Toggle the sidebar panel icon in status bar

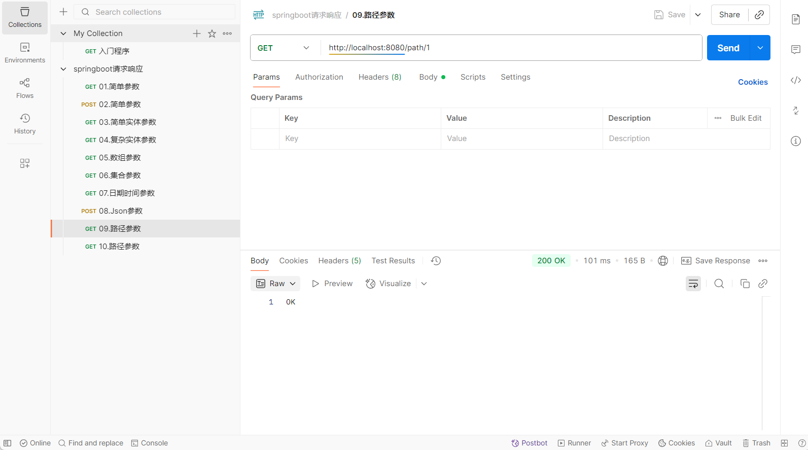pos(8,443)
